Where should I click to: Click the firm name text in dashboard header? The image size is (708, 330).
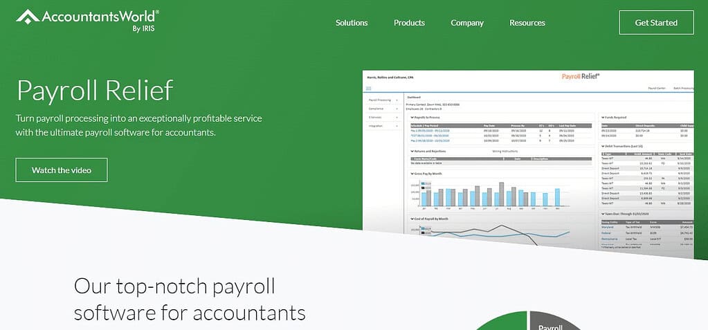pos(390,77)
